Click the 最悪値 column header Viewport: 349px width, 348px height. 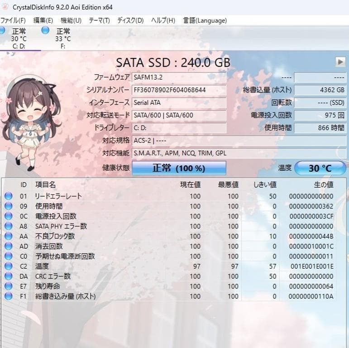(228, 185)
